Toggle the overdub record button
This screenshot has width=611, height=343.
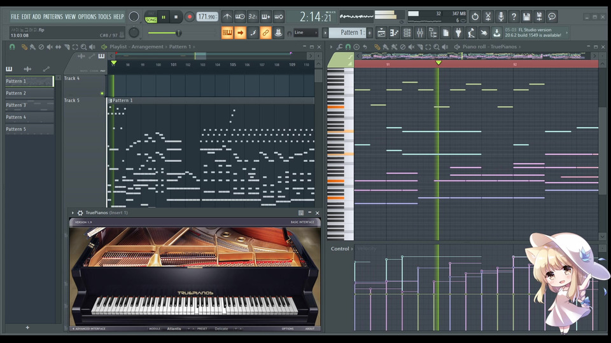click(266, 17)
